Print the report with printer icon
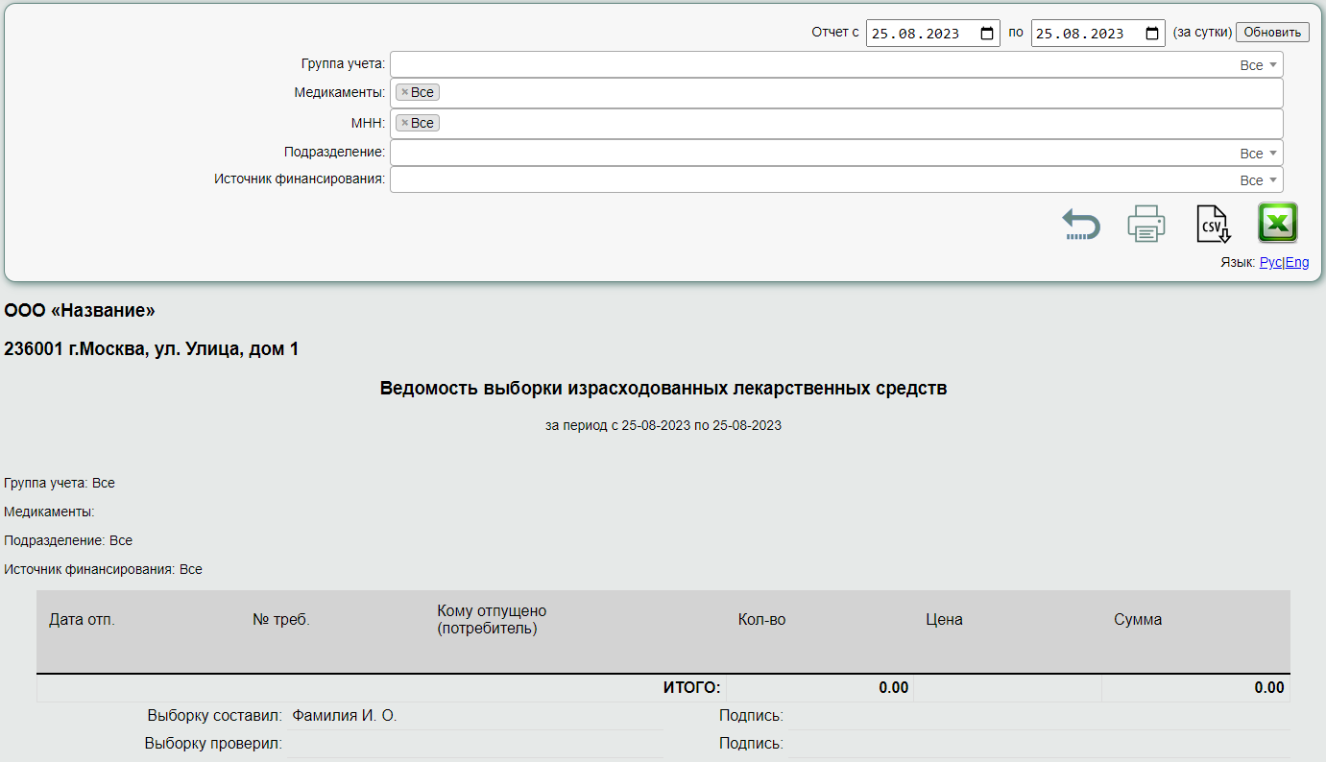Viewport: 1326px width, 762px height. tap(1145, 224)
